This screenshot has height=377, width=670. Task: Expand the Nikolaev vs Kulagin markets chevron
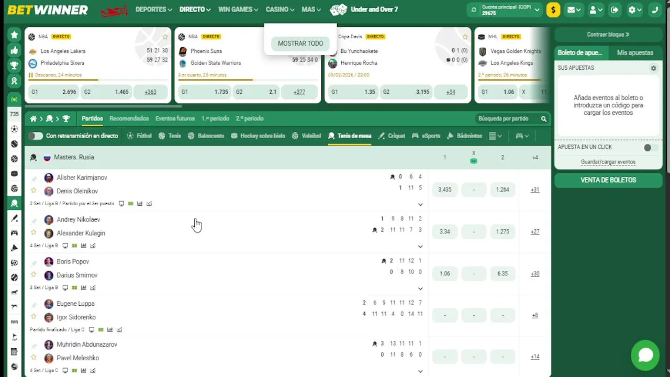[x=420, y=247]
